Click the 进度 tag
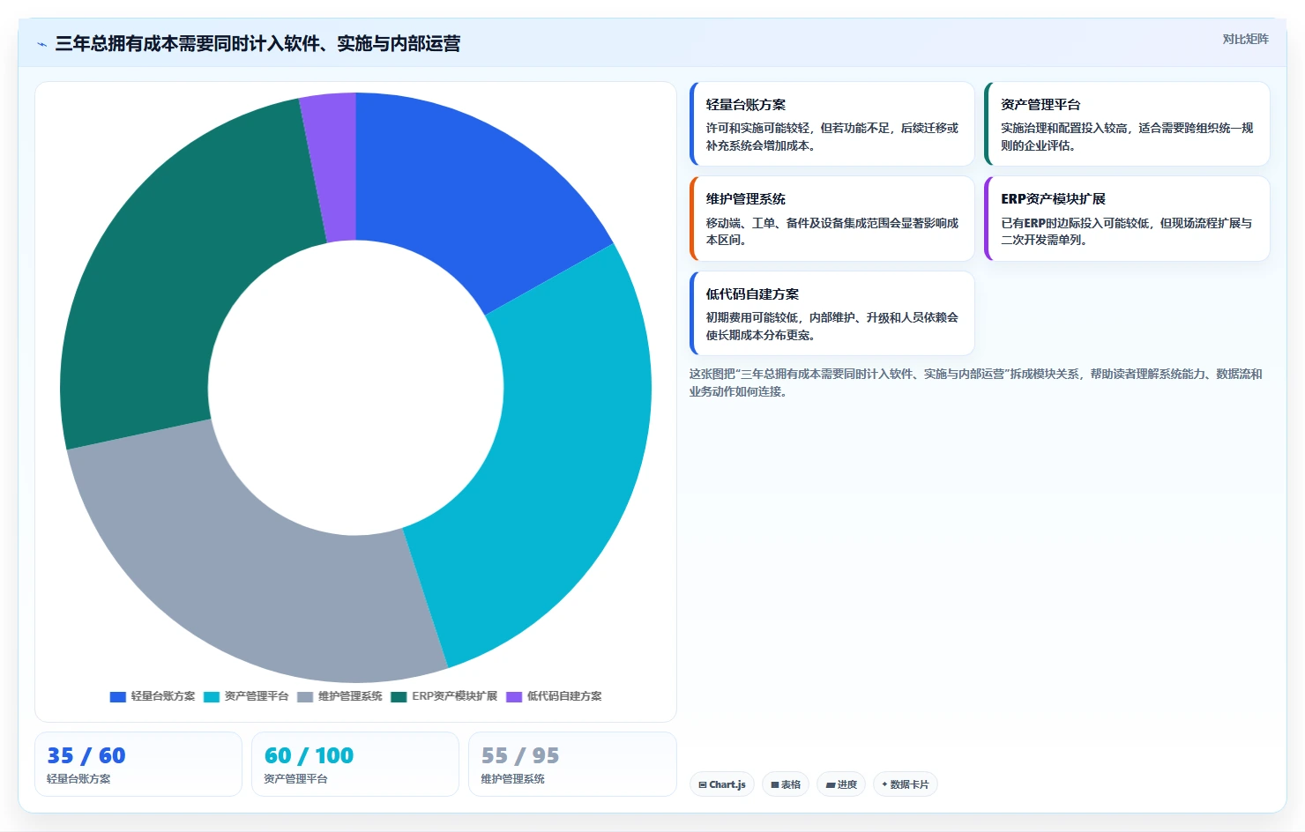 (841, 784)
